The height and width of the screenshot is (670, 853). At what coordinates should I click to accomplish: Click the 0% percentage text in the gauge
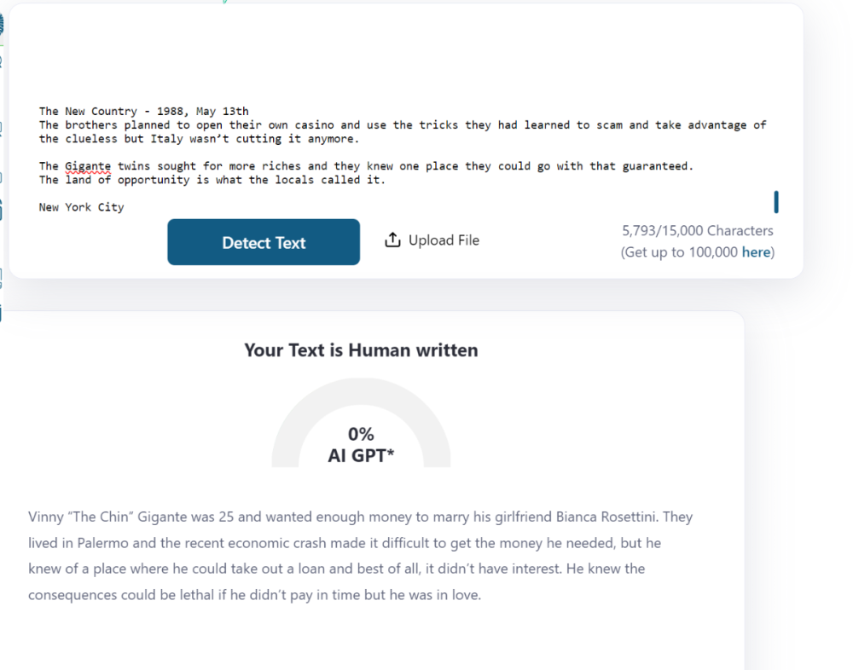click(361, 435)
